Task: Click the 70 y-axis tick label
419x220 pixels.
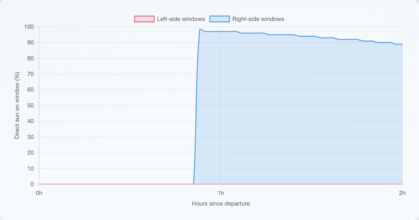Action: pyautogui.click(x=31, y=74)
